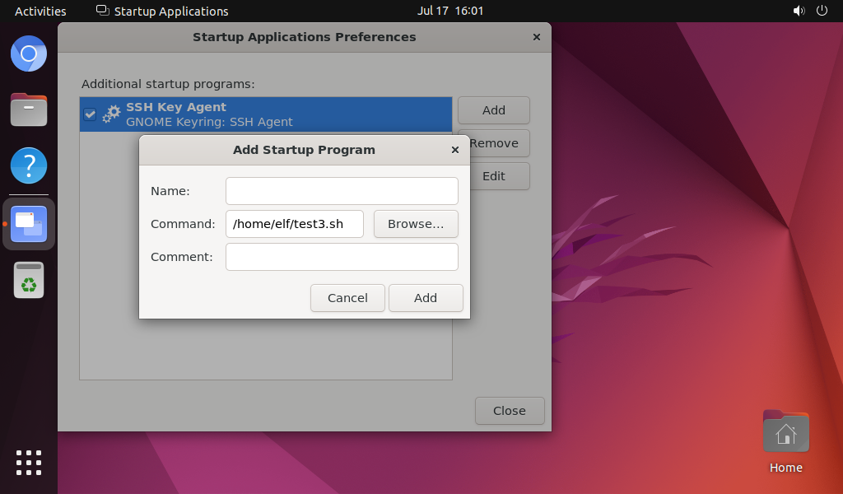Click the Browse... button
843x494 pixels.
pos(416,224)
